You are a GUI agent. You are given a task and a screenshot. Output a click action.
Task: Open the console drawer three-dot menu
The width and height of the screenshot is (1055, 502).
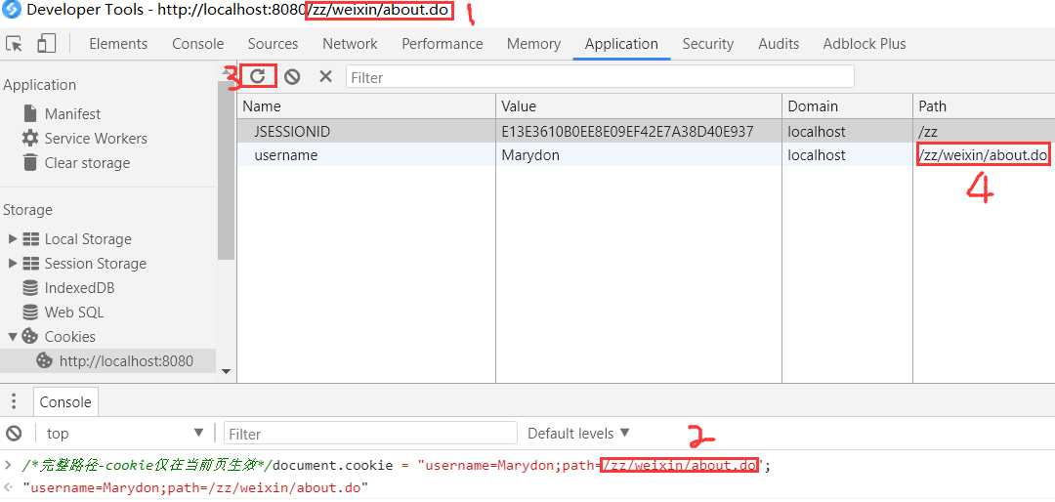(13, 401)
